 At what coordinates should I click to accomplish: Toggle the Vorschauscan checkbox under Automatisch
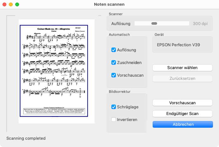click(x=114, y=75)
